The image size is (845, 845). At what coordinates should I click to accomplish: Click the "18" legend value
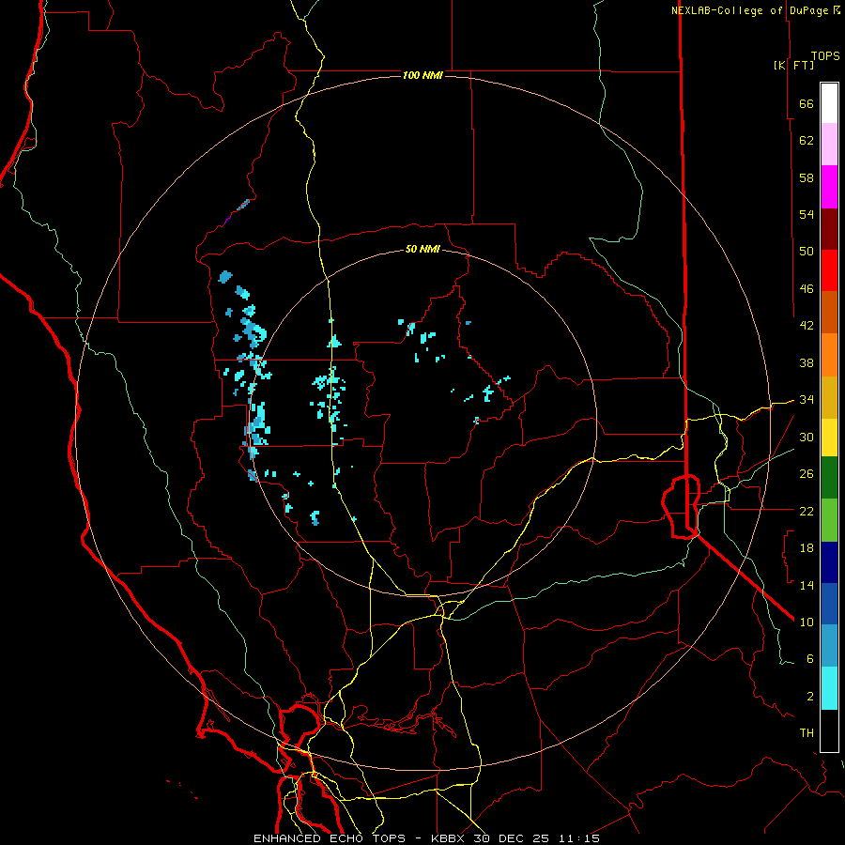click(x=807, y=548)
